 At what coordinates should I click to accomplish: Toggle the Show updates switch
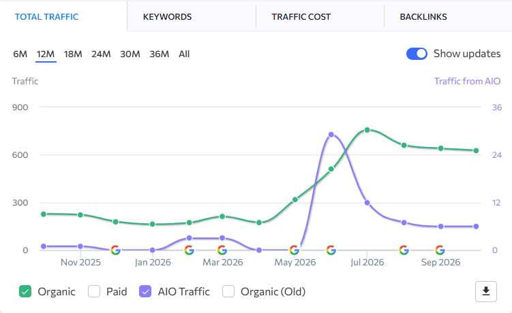click(x=417, y=54)
